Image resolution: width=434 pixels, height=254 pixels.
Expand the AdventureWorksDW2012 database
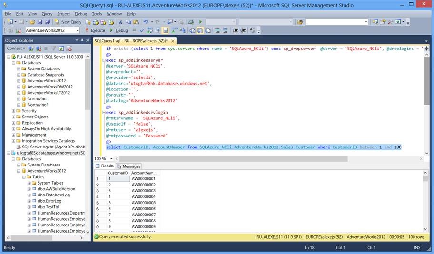tap(19, 87)
